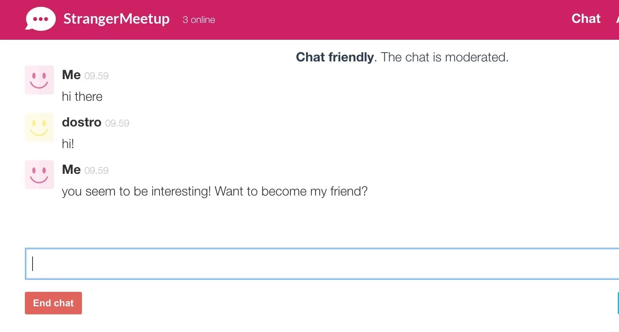
Task: Click the StrangerMeetup speech bubble logo
Action: [41, 19]
